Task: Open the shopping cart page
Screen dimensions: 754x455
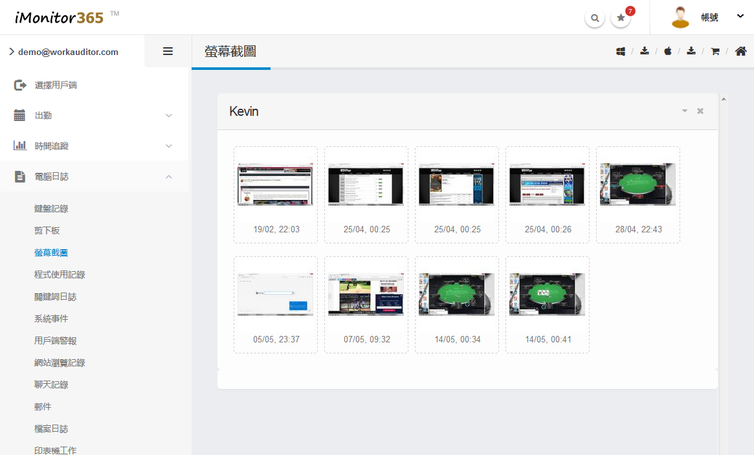Action: [715, 50]
